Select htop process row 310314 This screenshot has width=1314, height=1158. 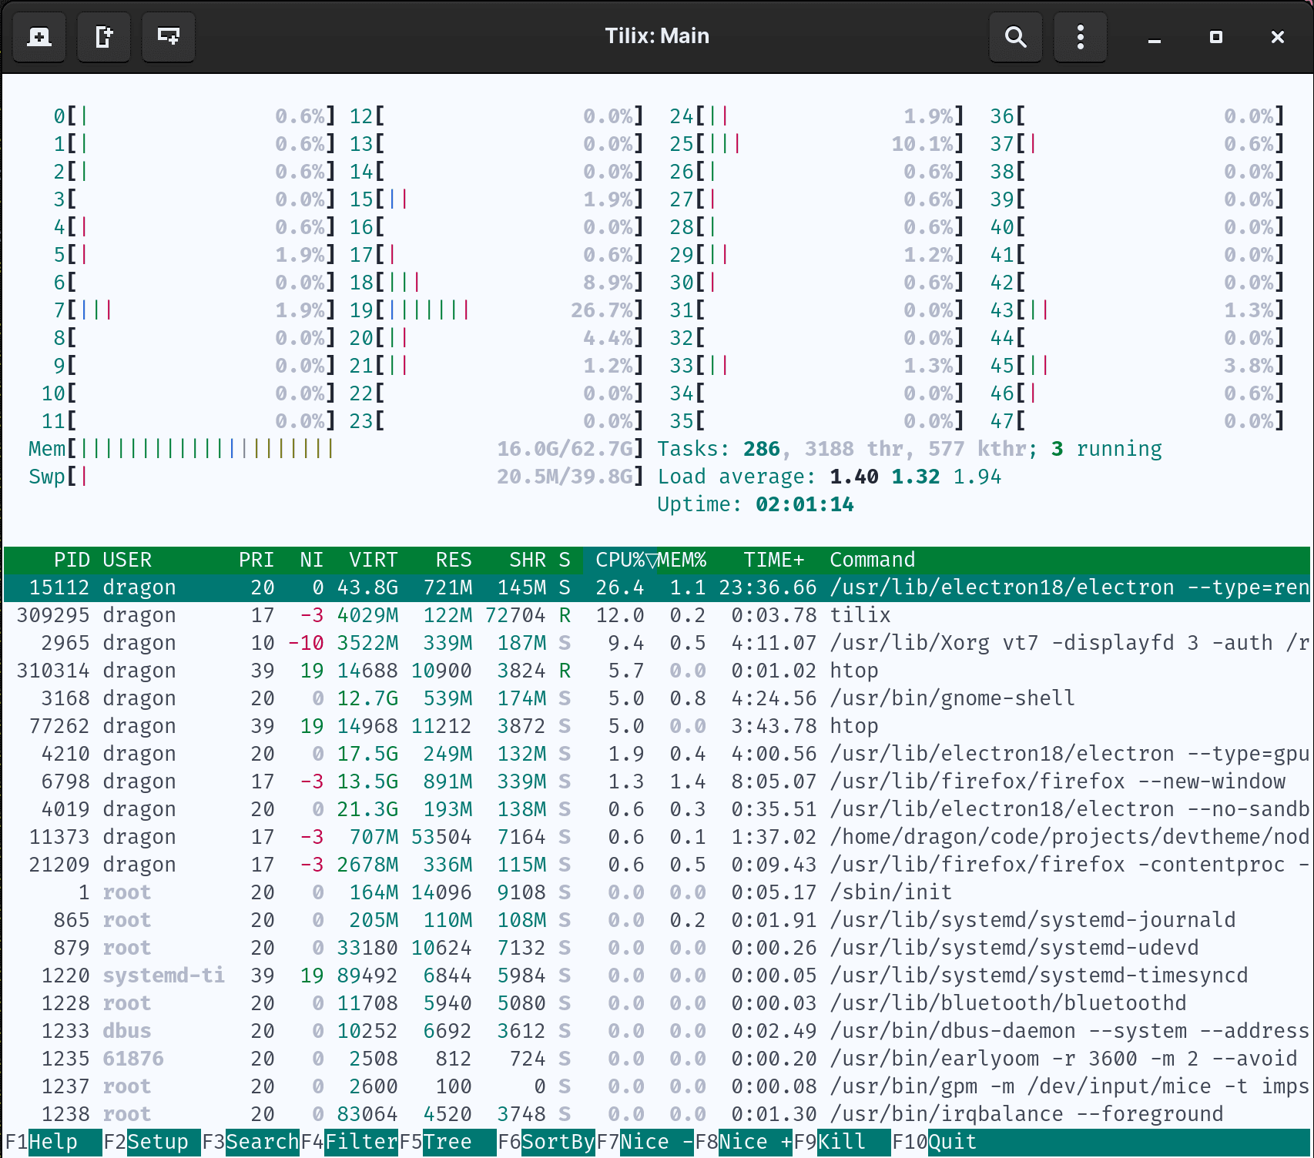(657, 671)
